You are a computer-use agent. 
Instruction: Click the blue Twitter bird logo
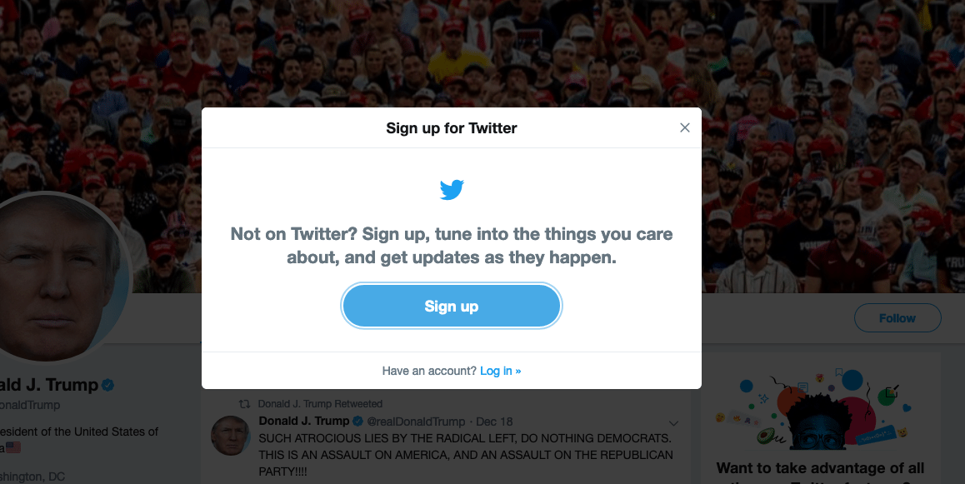[452, 191]
